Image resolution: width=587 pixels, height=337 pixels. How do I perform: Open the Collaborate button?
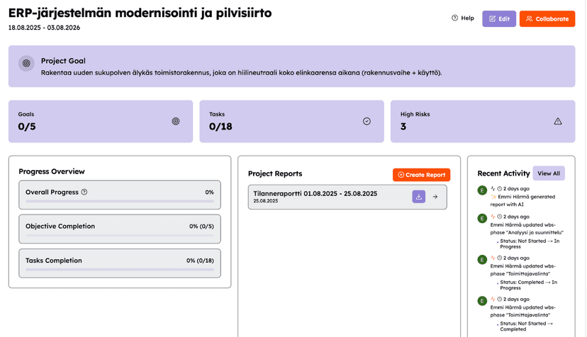[x=547, y=19]
